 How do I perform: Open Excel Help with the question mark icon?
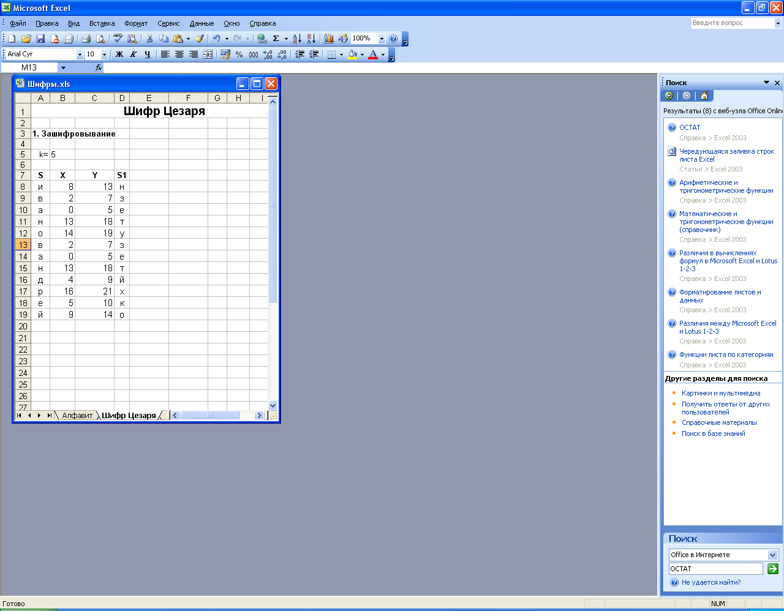(393, 39)
